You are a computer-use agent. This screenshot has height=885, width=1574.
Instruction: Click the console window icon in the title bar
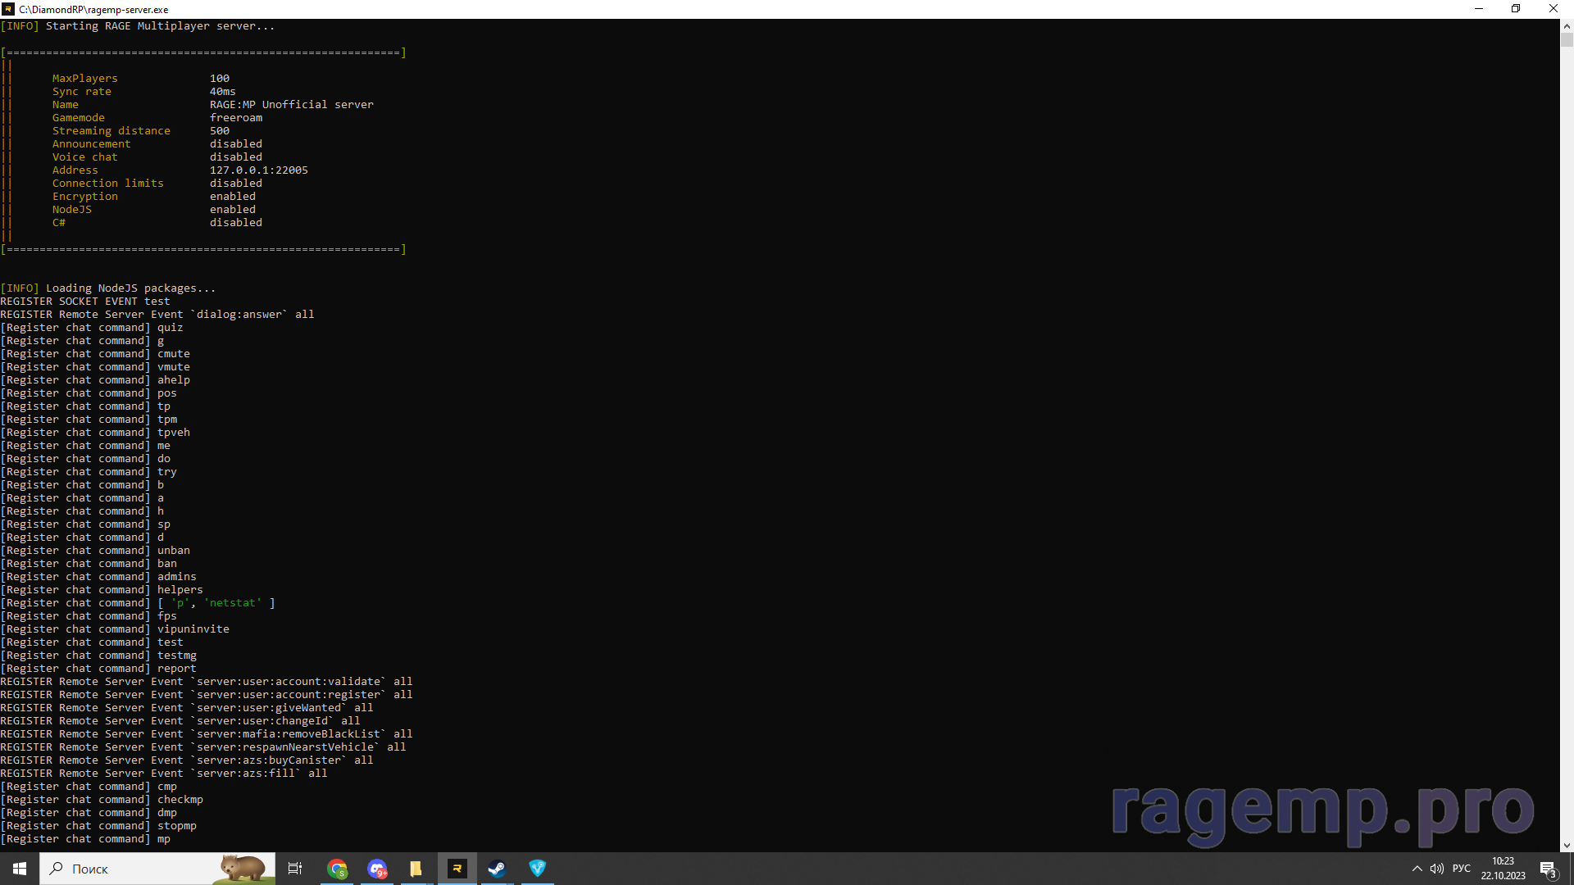8,9
